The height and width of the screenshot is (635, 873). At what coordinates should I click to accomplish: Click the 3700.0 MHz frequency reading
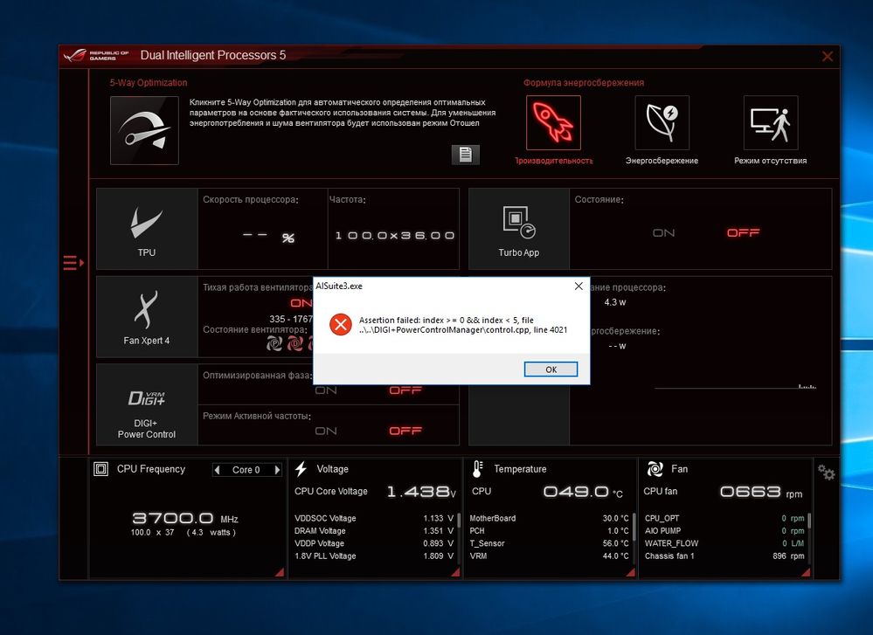tap(185, 519)
